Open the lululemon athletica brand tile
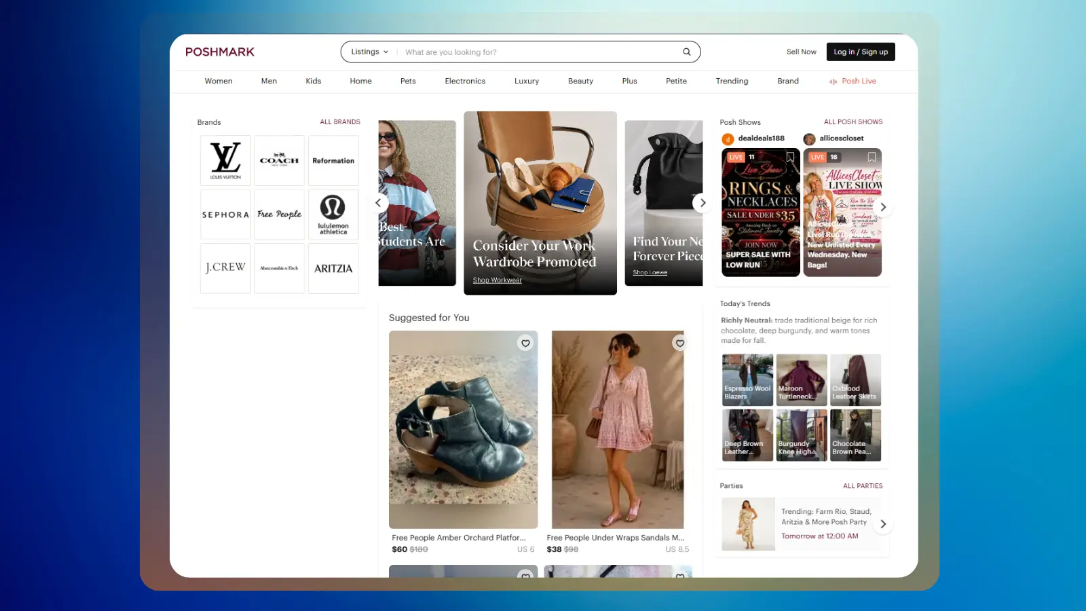The height and width of the screenshot is (611, 1086). (x=333, y=215)
